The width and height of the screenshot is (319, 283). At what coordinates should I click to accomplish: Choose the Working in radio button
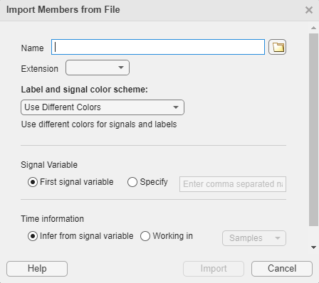[145, 236]
